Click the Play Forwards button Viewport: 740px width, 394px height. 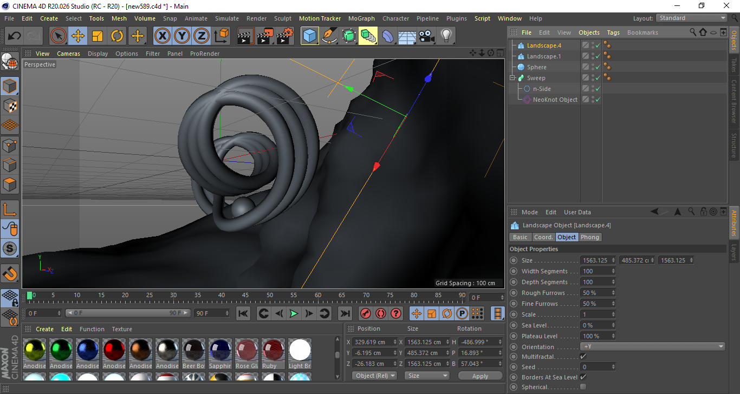294,313
